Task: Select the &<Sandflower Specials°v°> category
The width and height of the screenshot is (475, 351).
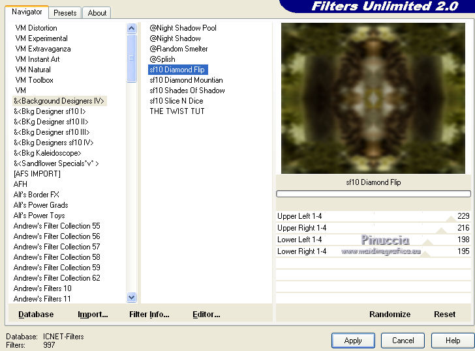Action: pos(56,163)
